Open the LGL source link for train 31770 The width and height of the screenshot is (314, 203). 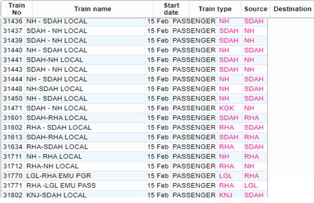(226, 176)
